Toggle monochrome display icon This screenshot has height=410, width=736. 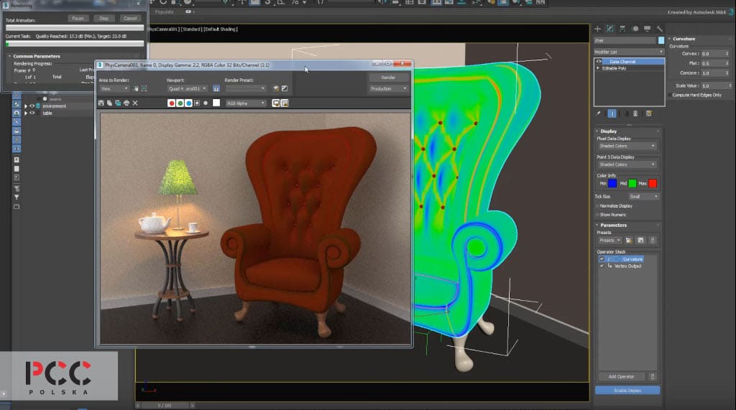point(206,103)
